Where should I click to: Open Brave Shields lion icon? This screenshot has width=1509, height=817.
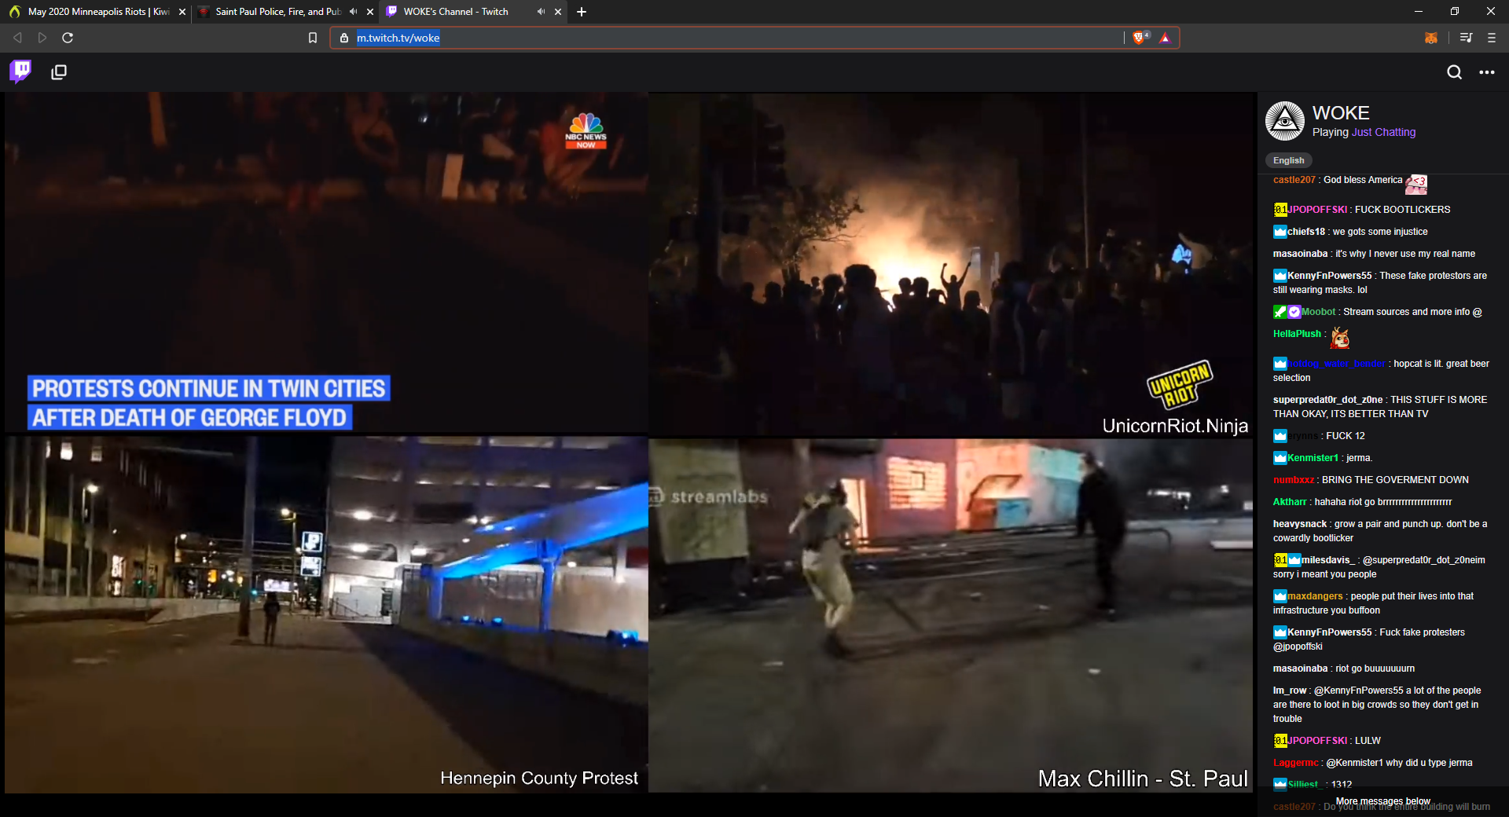coord(1139,38)
